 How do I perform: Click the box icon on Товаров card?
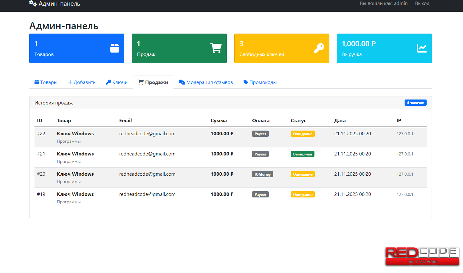115,48
